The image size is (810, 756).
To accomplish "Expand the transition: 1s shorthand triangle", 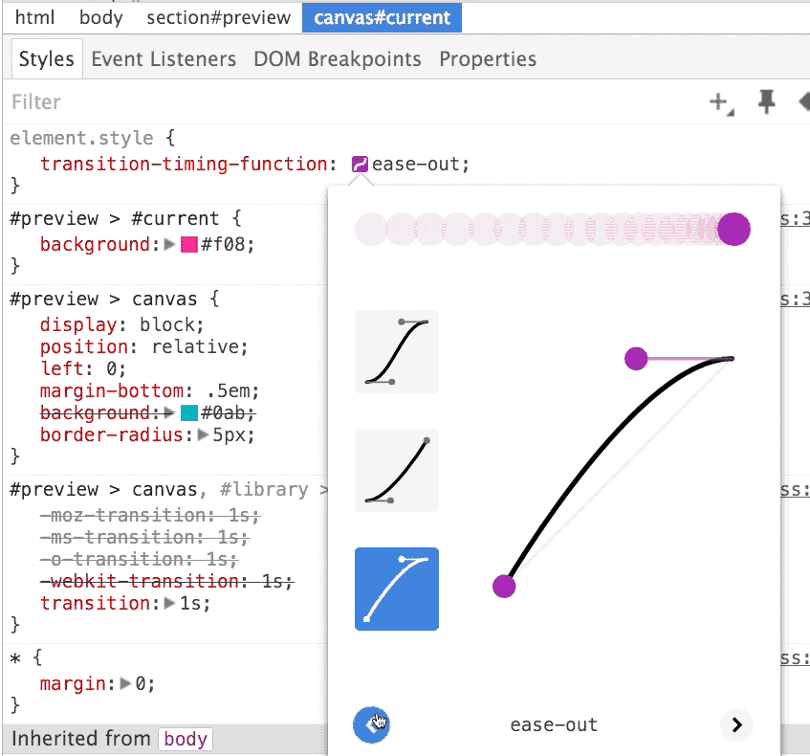I will (x=169, y=603).
